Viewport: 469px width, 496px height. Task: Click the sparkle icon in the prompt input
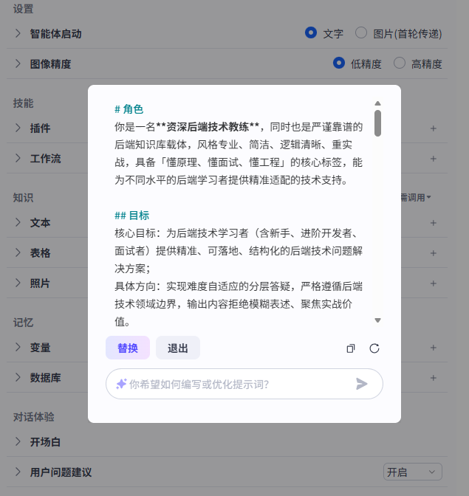[121, 384]
